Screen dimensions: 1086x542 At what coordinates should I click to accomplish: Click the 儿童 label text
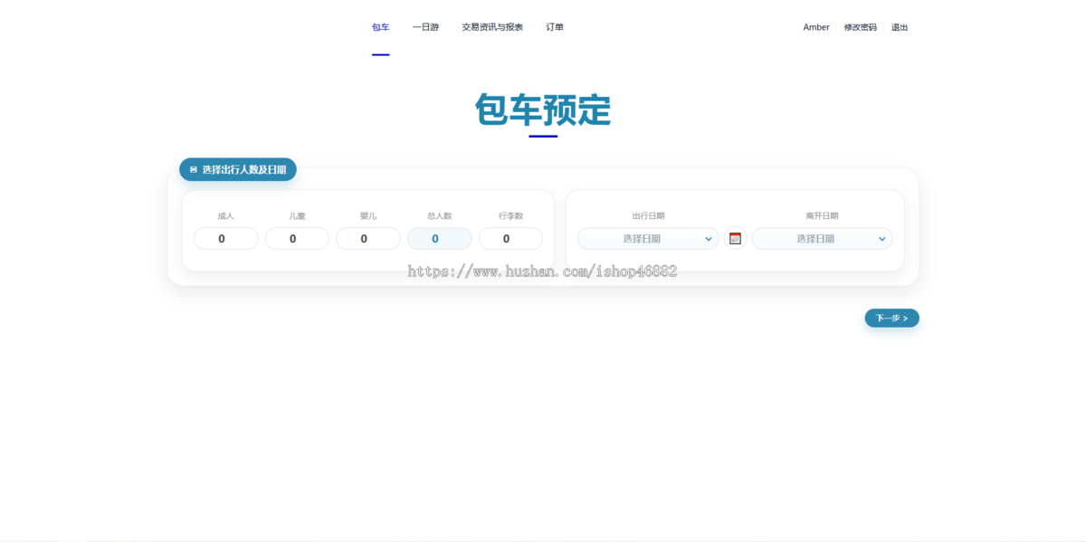pyautogui.click(x=297, y=216)
